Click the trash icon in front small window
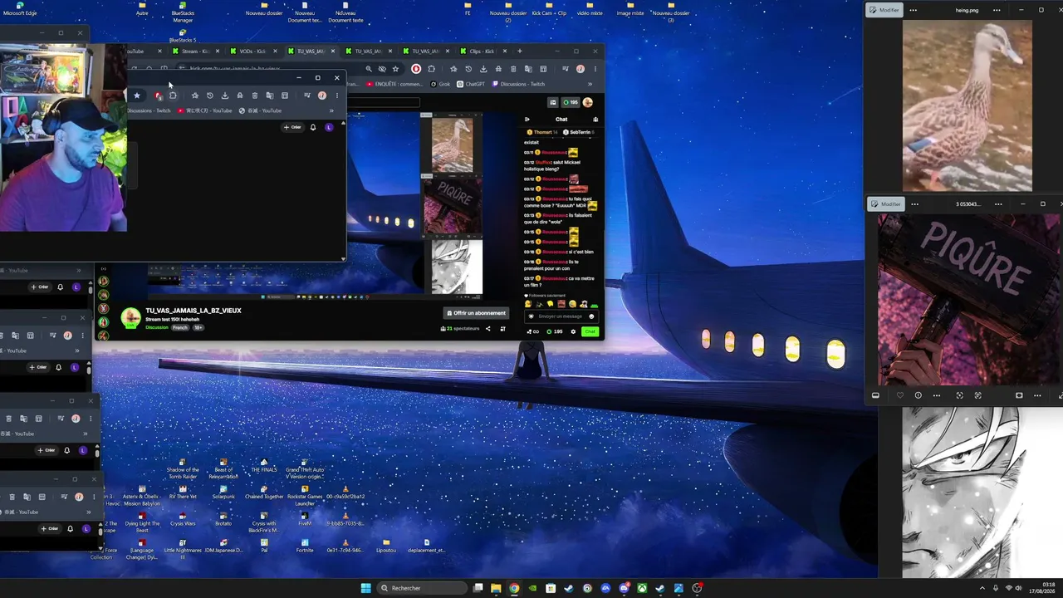Image resolution: width=1063 pixels, height=598 pixels. 254,96
